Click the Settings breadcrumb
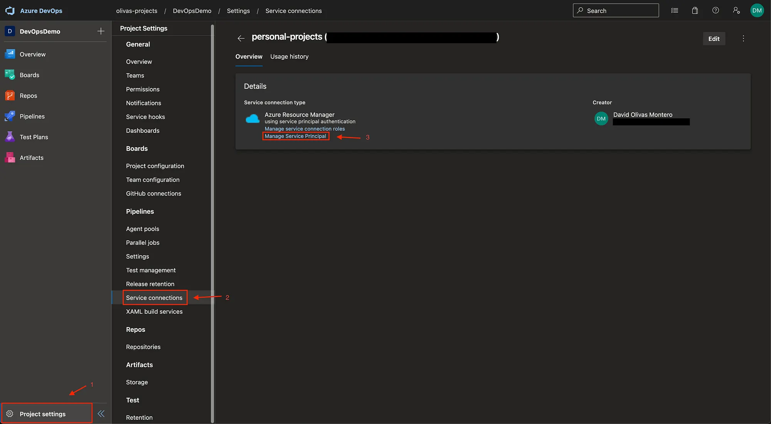This screenshot has height=424, width=771. 238,11
